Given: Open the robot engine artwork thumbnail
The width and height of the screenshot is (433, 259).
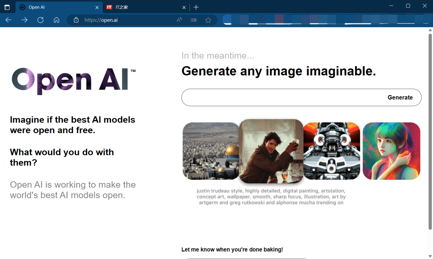Looking at the screenshot, I should point(331,151).
